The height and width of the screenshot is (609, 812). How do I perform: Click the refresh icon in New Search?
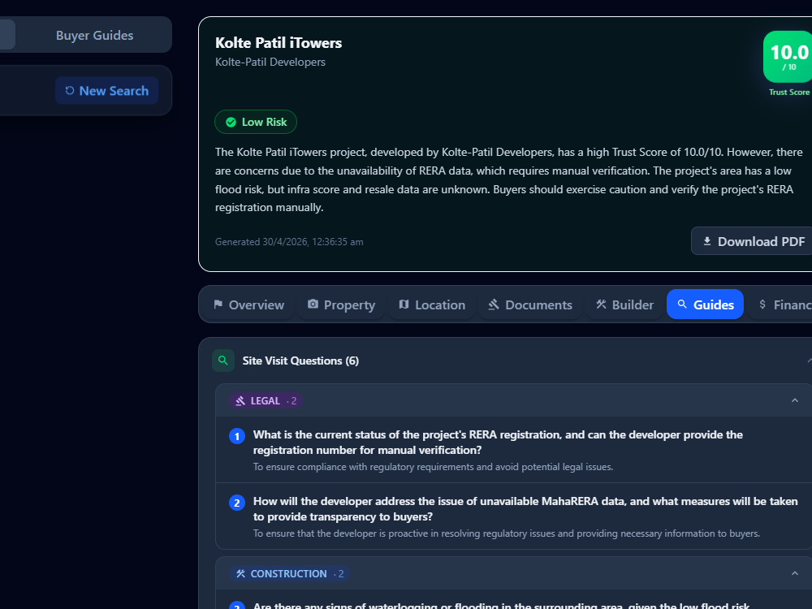tap(69, 91)
